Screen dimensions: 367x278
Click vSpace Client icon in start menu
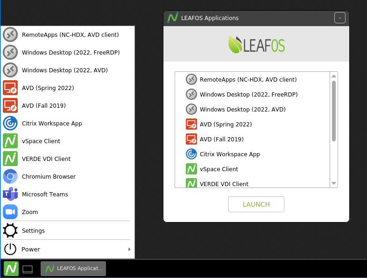(10, 141)
